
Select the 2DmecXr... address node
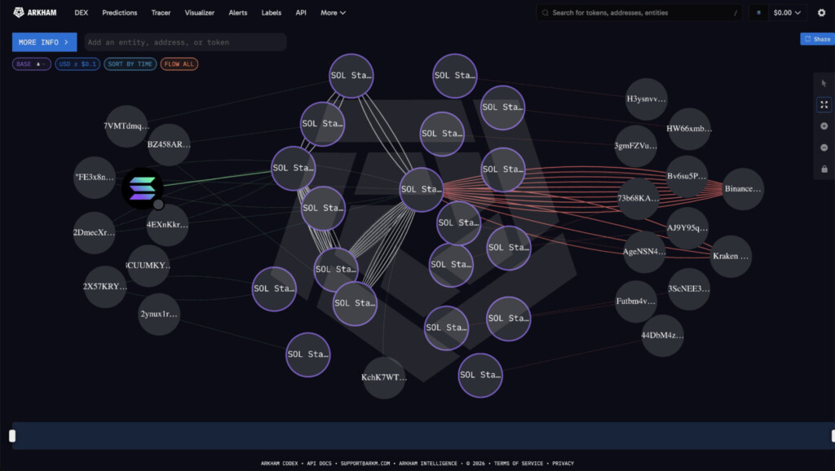[94, 232]
